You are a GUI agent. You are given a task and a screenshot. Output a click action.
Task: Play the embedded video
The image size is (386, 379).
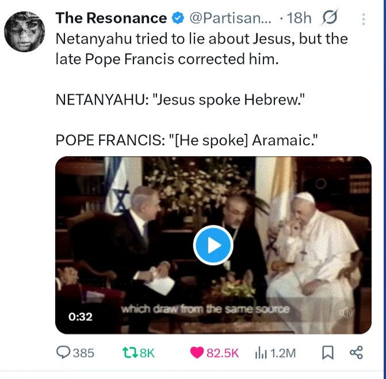[x=213, y=246]
